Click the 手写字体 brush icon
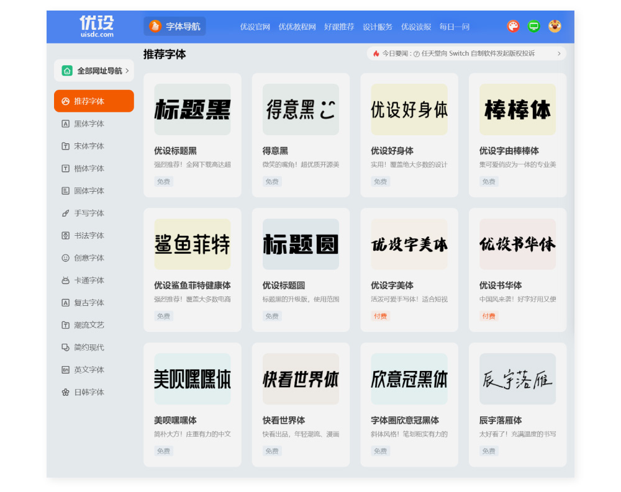The image size is (621, 492). click(x=65, y=213)
